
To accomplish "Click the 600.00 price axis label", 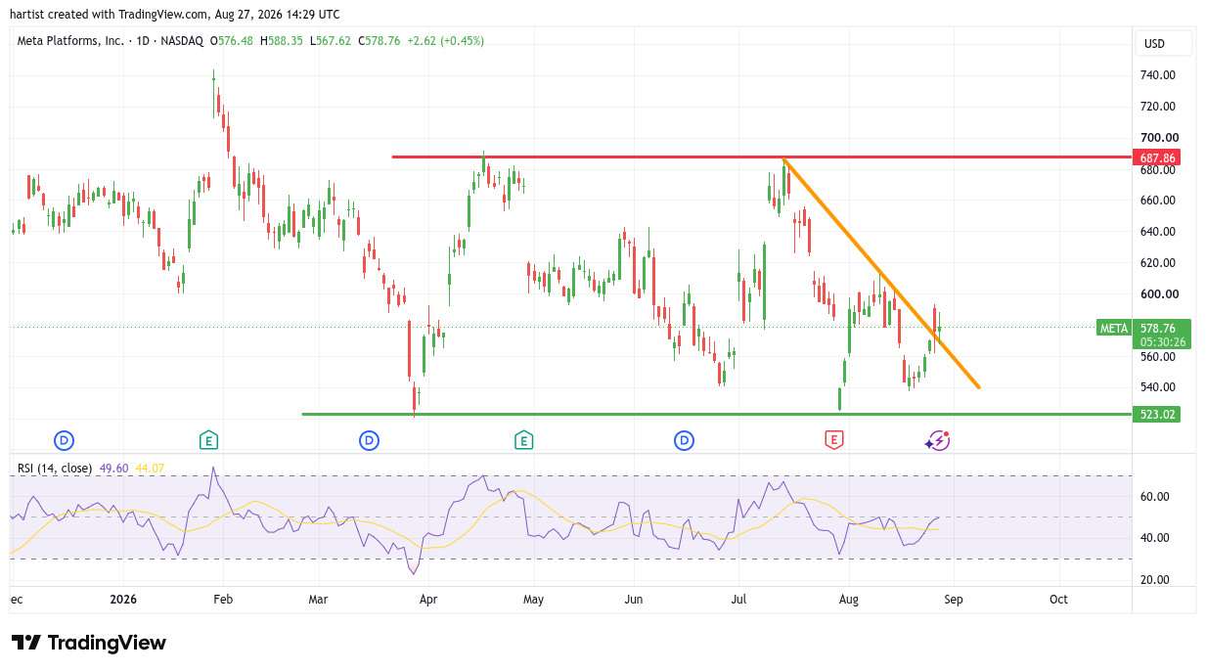I will 1157,294.
